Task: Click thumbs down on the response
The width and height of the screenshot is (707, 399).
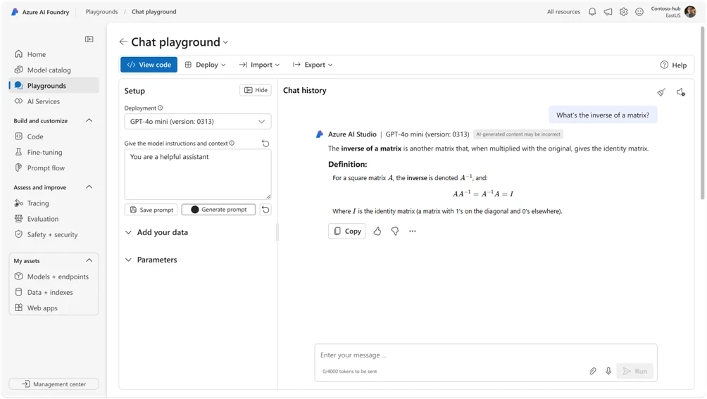Action: click(x=395, y=231)
